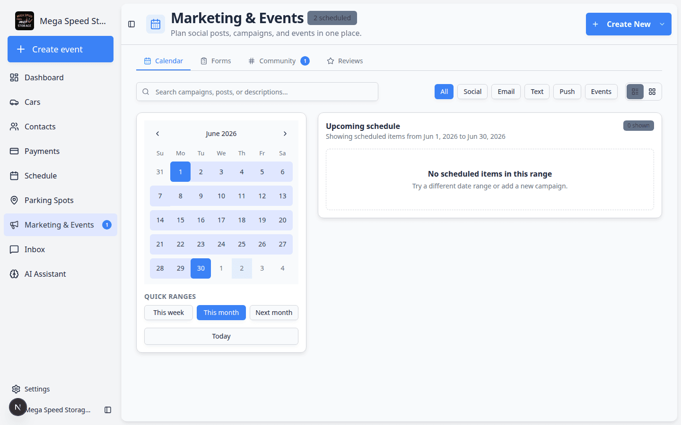Select This week quick range
The height and width of the screenshot is (425, 681).
168,313
